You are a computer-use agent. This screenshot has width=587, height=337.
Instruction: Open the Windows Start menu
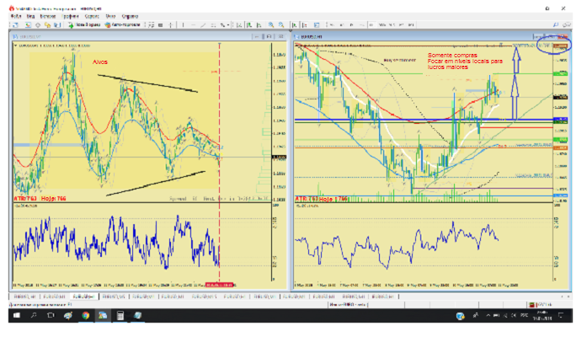tap(15, 316)
